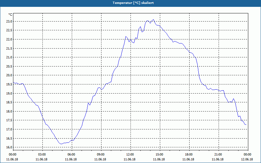Click the 22,5 y-axis value
This screenshot has width=261, height=163.
(x=9, y=30)
